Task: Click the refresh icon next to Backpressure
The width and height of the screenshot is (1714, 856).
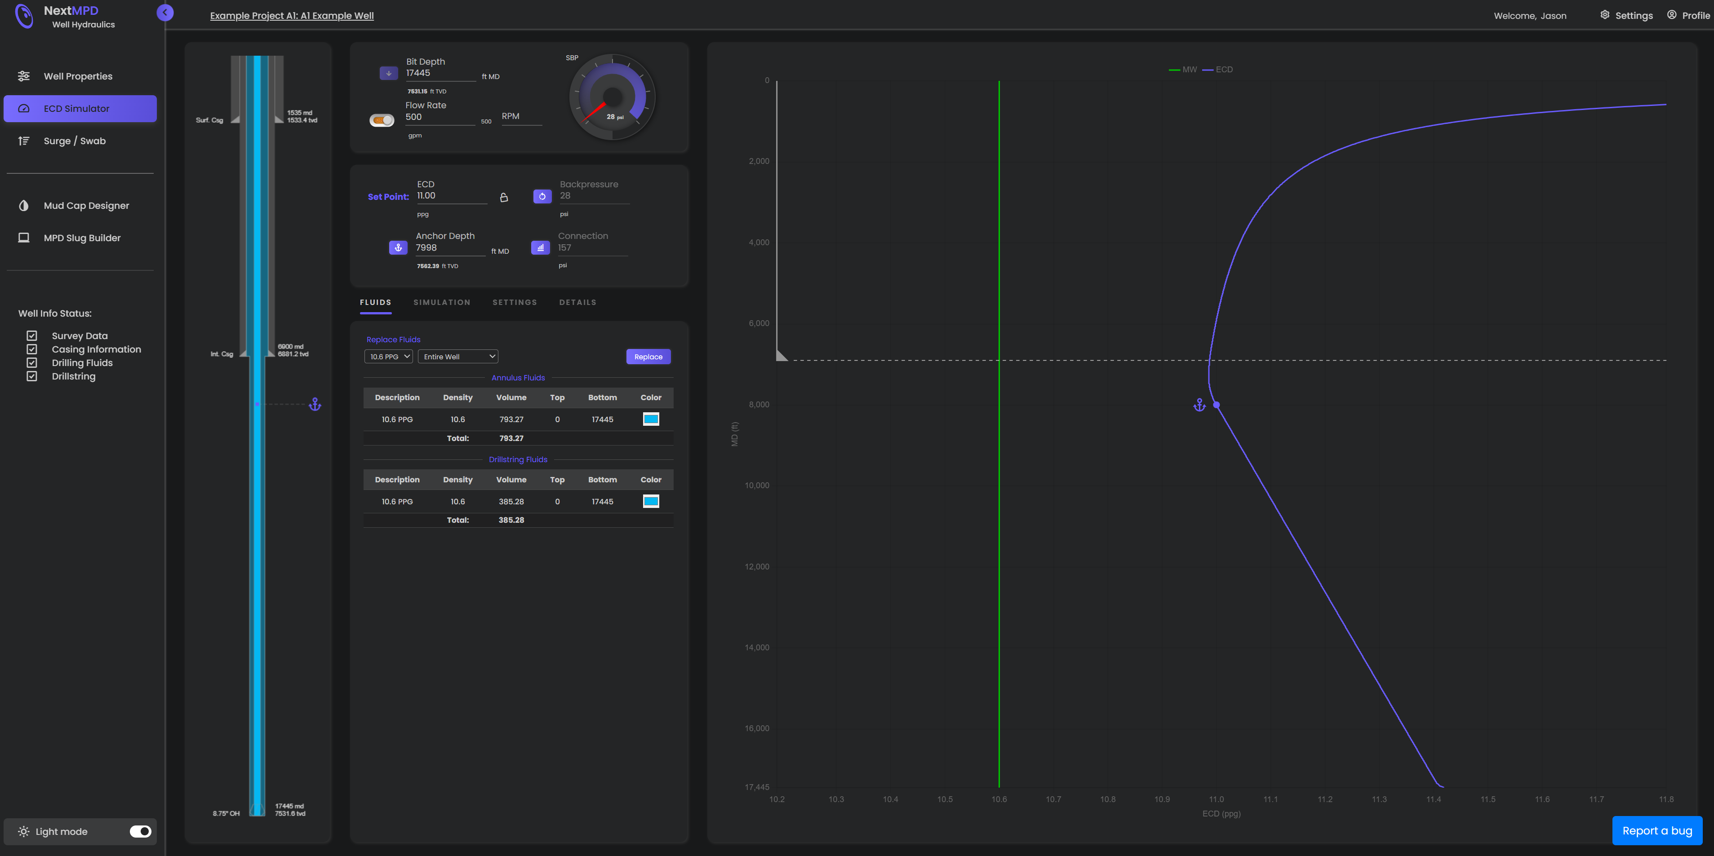Action: pyautogui.click(x=542, y=195)
